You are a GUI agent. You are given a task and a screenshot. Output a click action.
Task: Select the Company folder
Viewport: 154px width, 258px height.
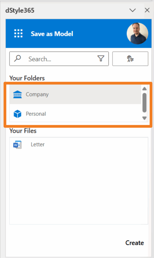(x=75, y=94)
